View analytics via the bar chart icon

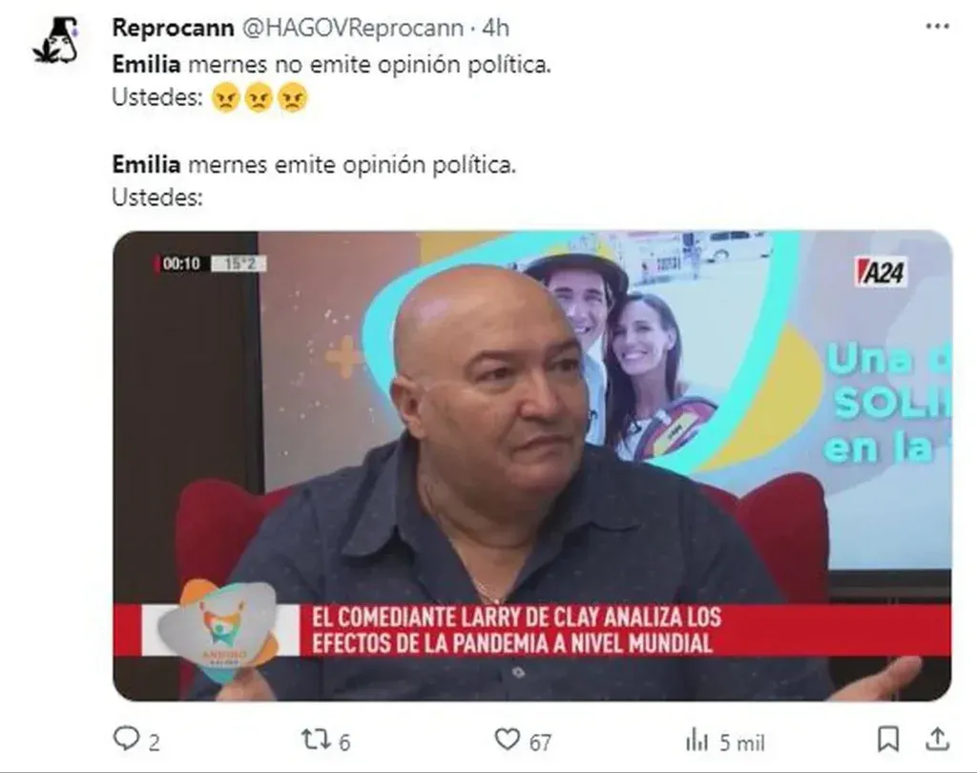tap(697, 741)
